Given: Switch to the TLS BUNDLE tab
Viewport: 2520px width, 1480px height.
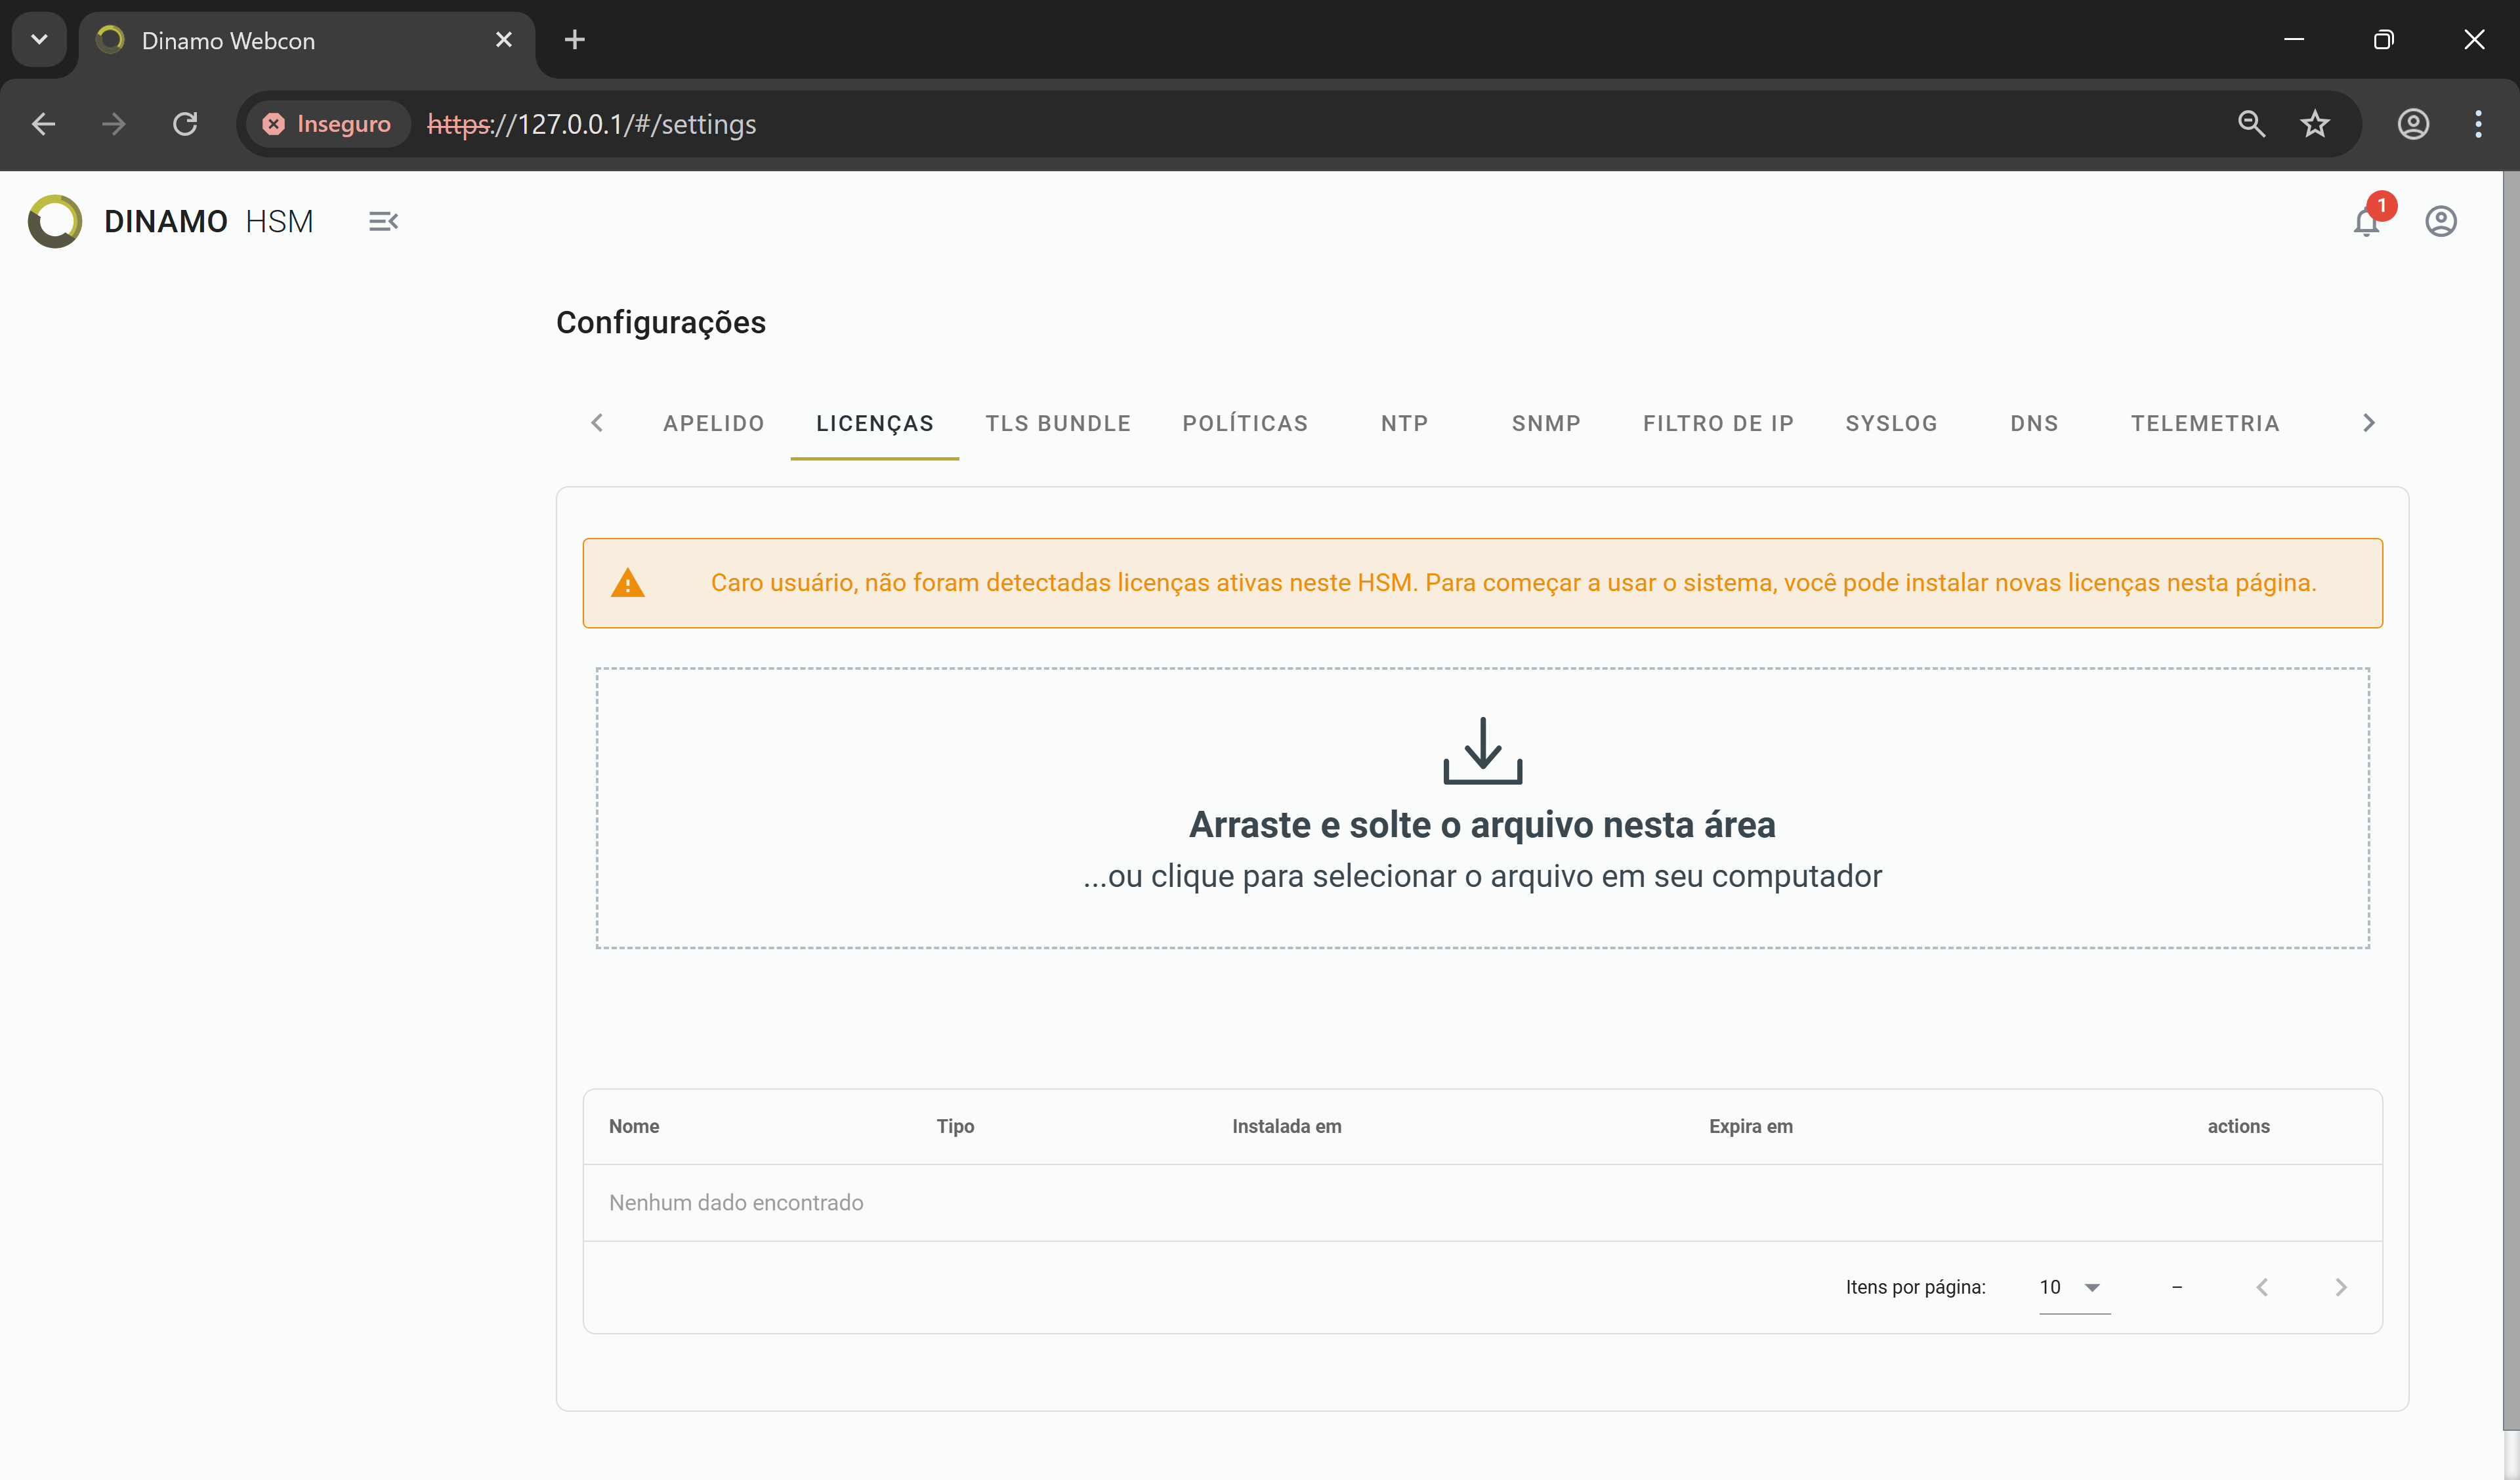Looking at the screenshot, I should click(x=1058, y=423).
